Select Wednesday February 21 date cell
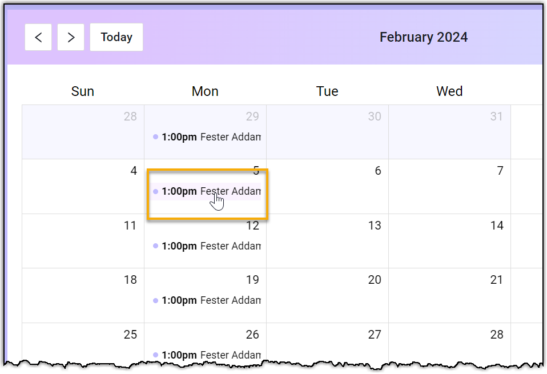547x374 pixels. point(450,296)
